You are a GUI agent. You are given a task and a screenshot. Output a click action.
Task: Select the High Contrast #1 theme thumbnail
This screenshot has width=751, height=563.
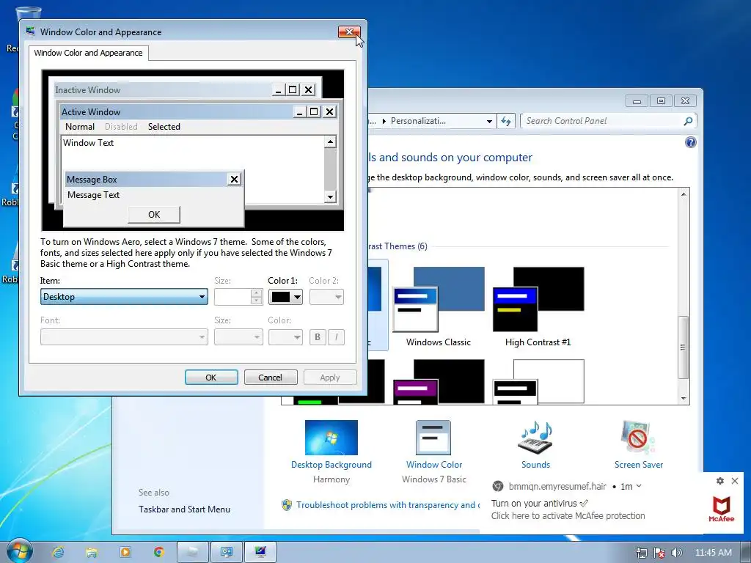538,299
